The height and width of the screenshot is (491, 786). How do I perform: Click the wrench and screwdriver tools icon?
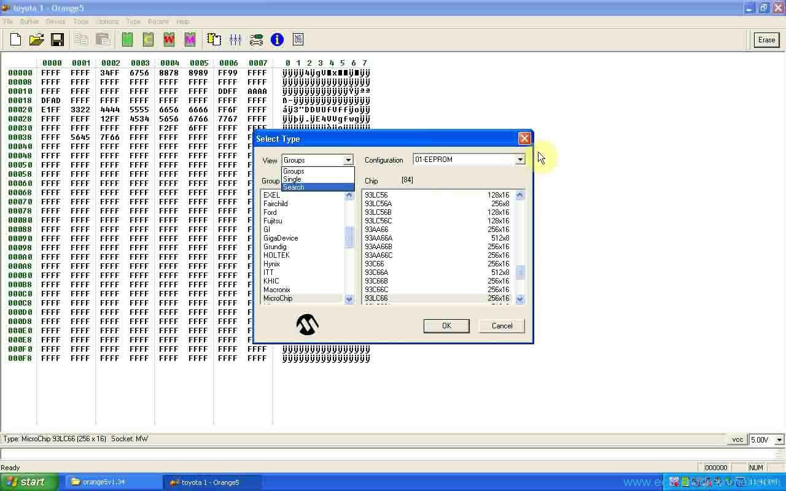[x=256, y=40]
